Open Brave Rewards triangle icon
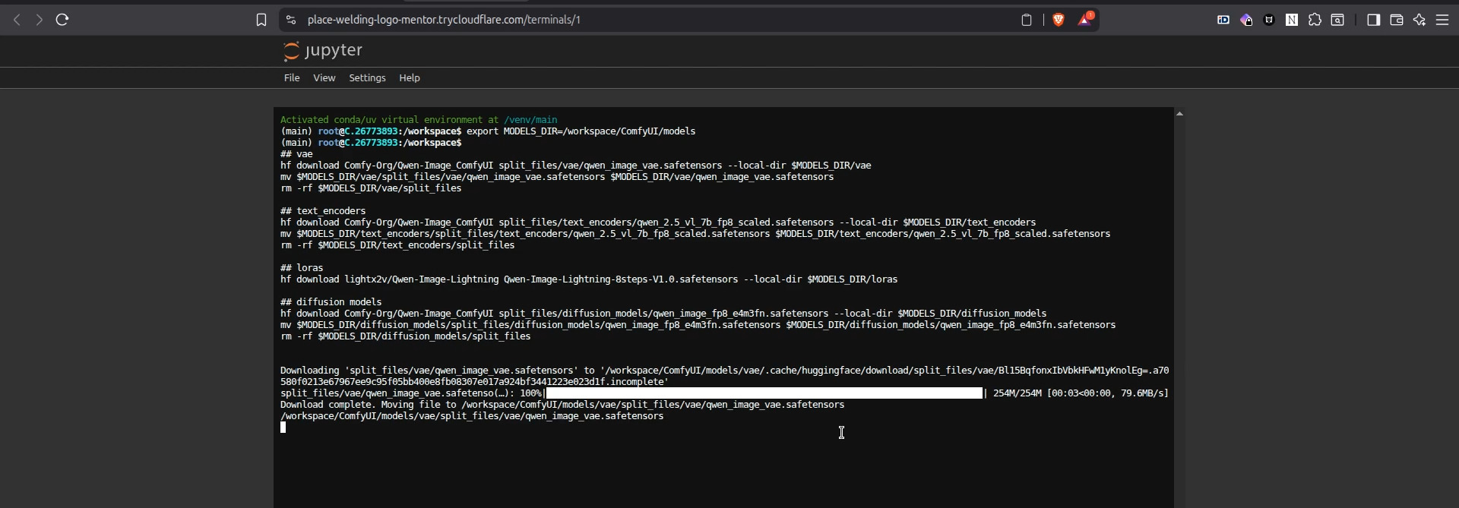 pyautogui.click(x=1084, y=20)
